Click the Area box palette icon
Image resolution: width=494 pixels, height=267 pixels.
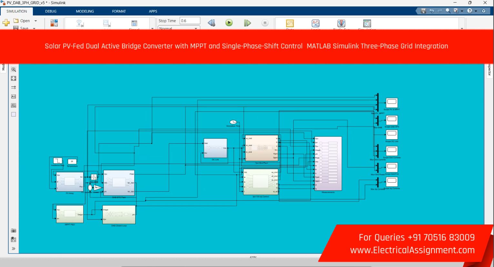pos(14,114)
